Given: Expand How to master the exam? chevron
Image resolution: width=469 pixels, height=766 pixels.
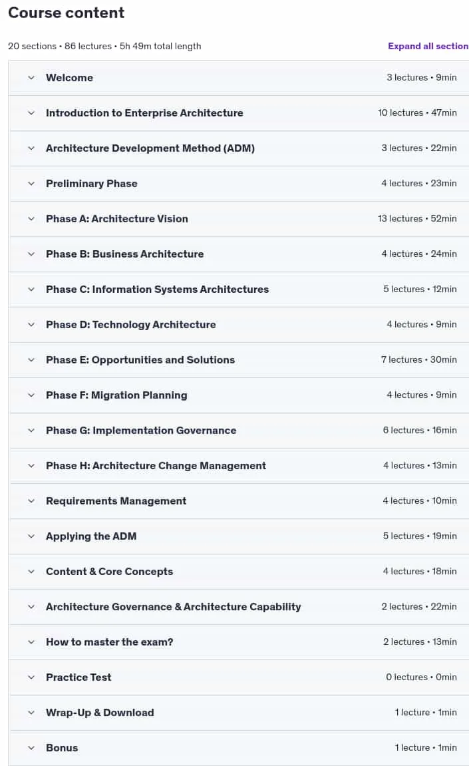Looking at the screenshot, I should [x=31, y=642].
